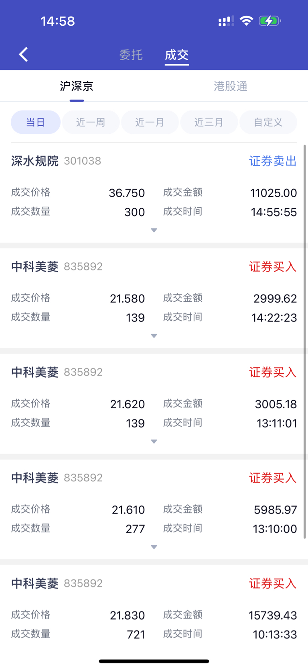The image size is (308, 669).
Task: Select the 成交 tab
Action: [x=177, y=55]
